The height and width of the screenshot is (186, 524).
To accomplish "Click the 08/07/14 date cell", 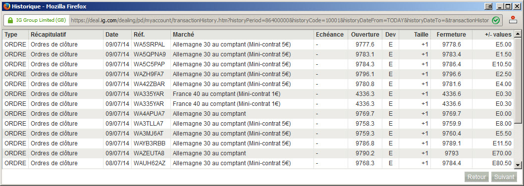I will click(117, 163).
